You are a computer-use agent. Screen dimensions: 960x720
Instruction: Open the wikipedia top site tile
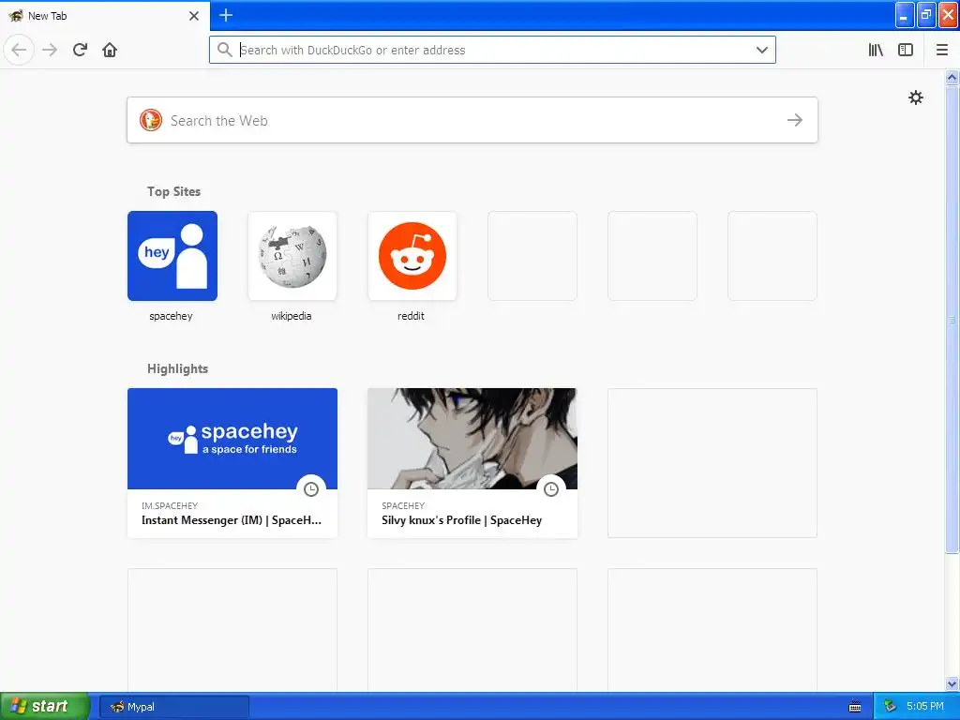[x=292, y=256]
